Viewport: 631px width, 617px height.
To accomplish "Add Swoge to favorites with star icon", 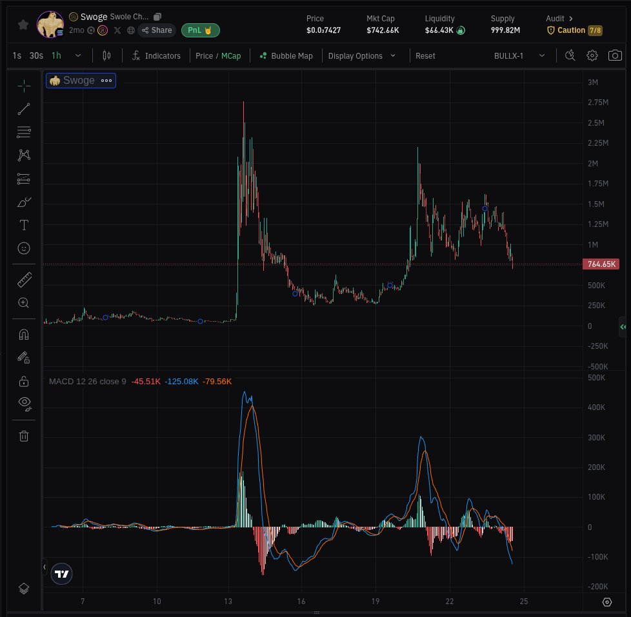I will (x=23, y=25).
